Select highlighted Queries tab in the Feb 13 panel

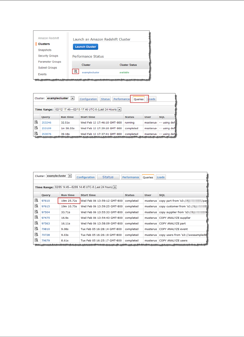pyautogui.click(x=139, y=99)
